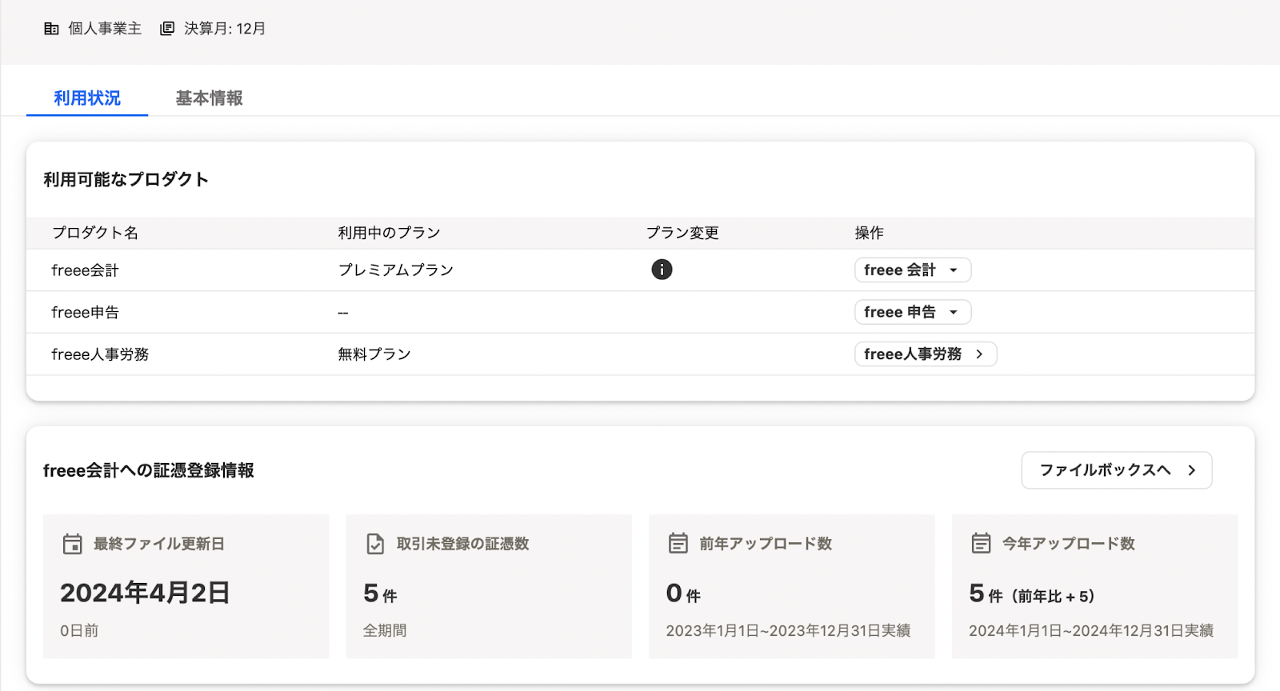
Task: Click calendar icon in 前年アップロード数 card
Action: pyautogui.click(x=678, y=543)
